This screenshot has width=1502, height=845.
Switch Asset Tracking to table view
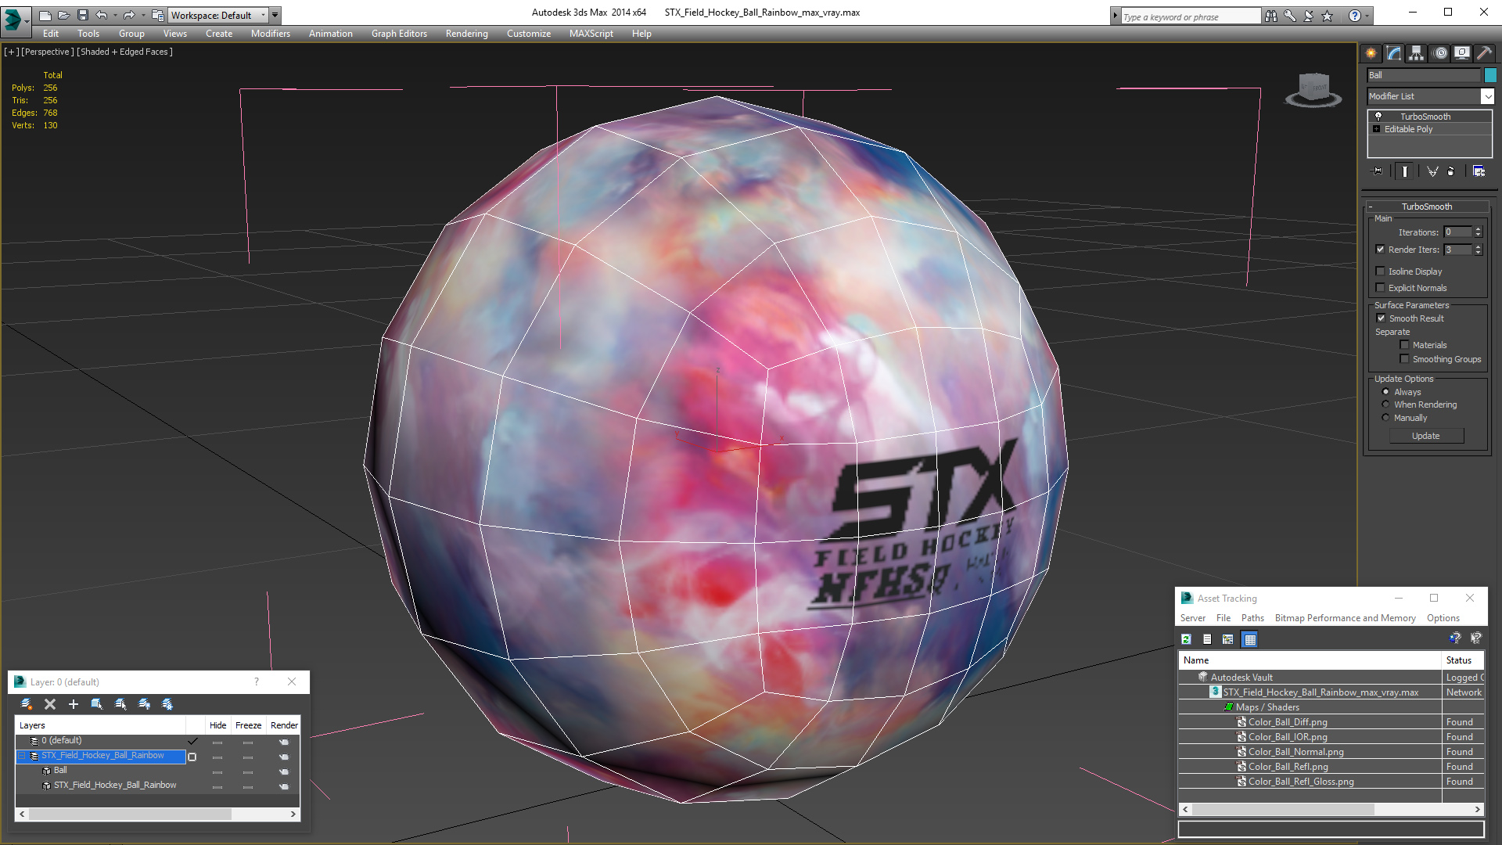click(1250, 639)
